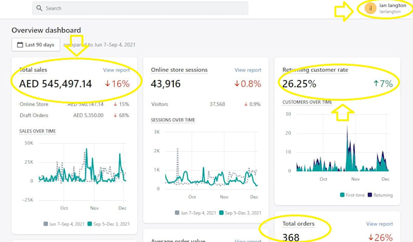Image resolution: width=413 pixels, height=242 pixels.
Task: Select the Visitors row label
Action: [160, 104]
